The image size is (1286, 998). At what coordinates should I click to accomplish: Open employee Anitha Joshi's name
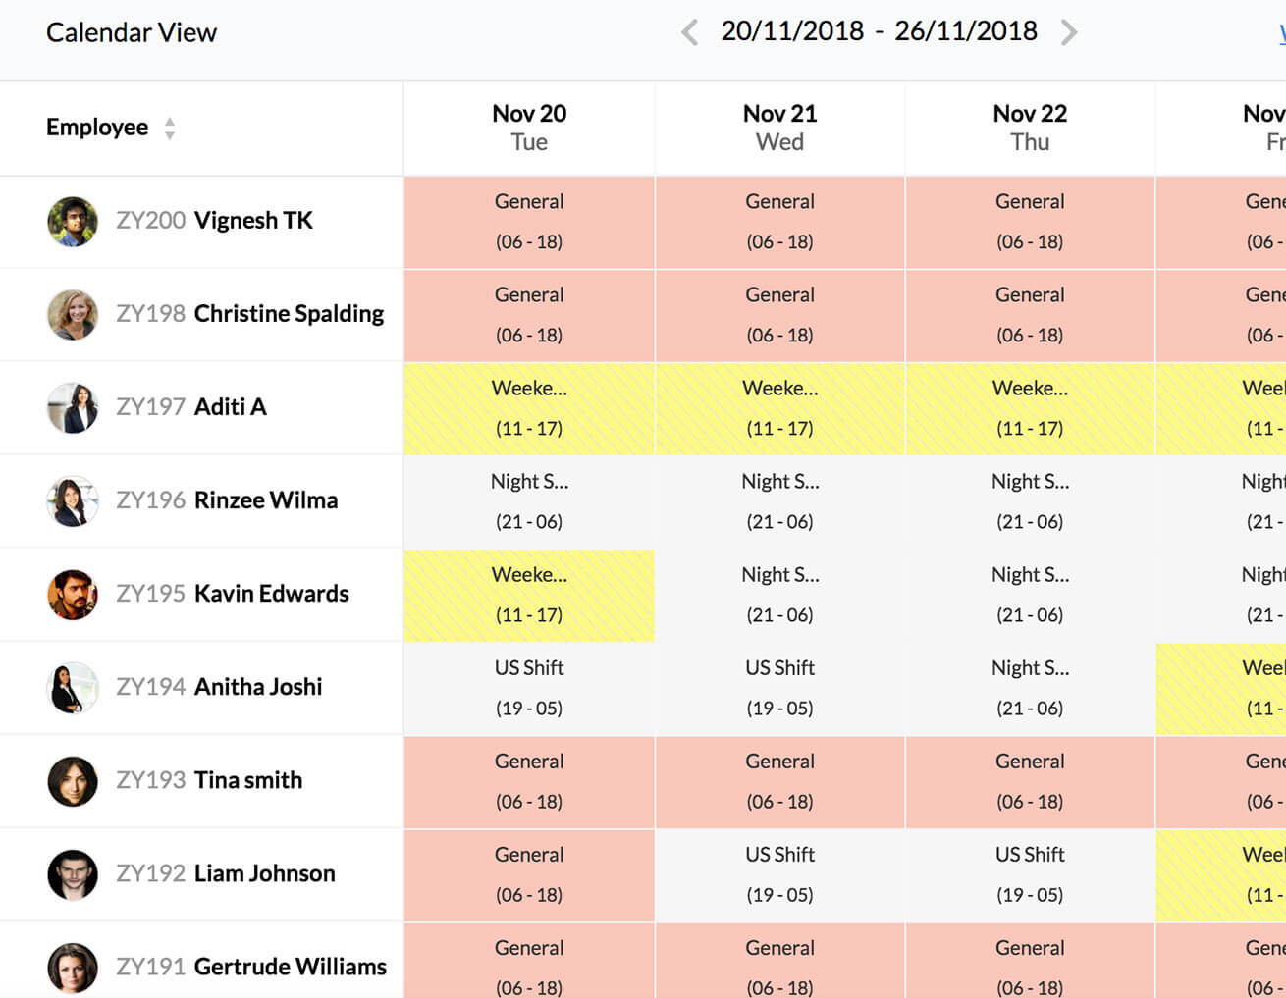[x=257, y=687]
